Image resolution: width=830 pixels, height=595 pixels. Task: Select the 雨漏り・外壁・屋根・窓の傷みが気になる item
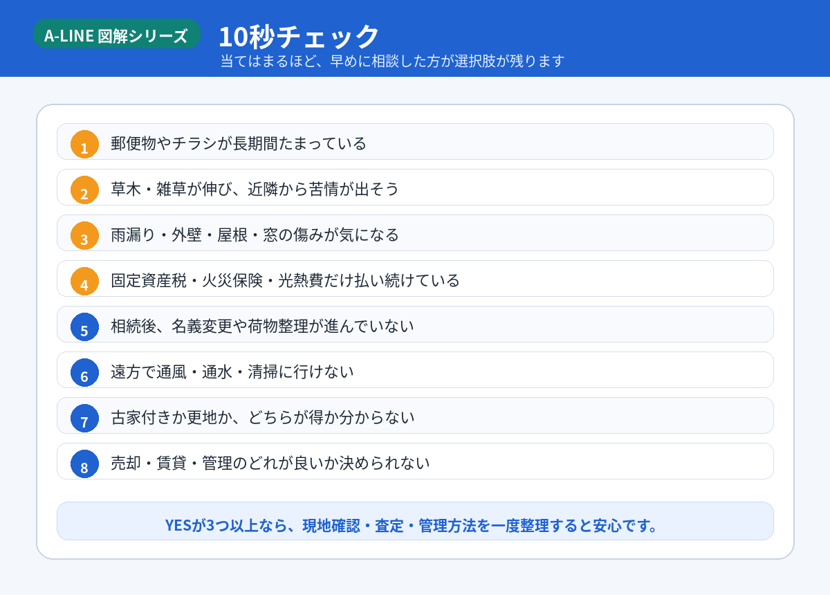tap(415, 233)
